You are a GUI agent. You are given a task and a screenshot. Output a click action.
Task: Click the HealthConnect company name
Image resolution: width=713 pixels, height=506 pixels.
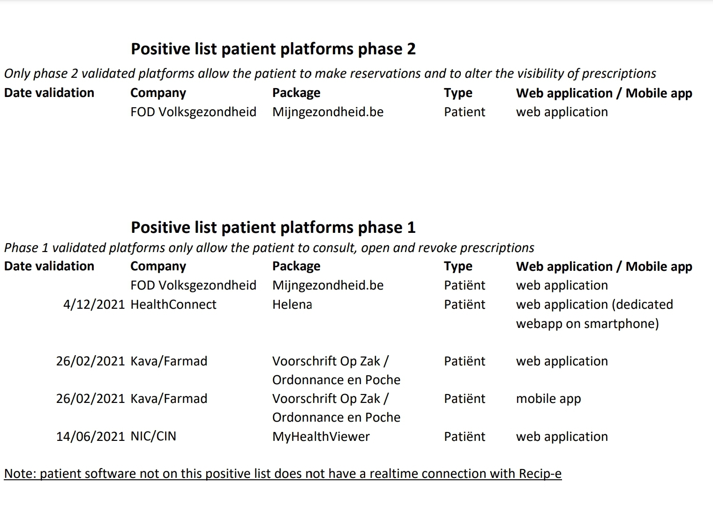(x=173, y=305)
